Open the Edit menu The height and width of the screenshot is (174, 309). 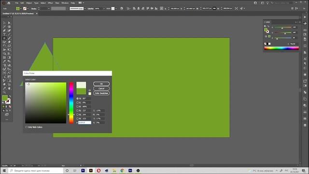point(22,3)
